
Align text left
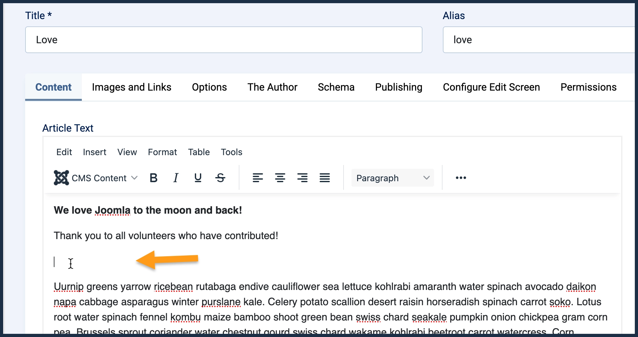coord(258,178)
